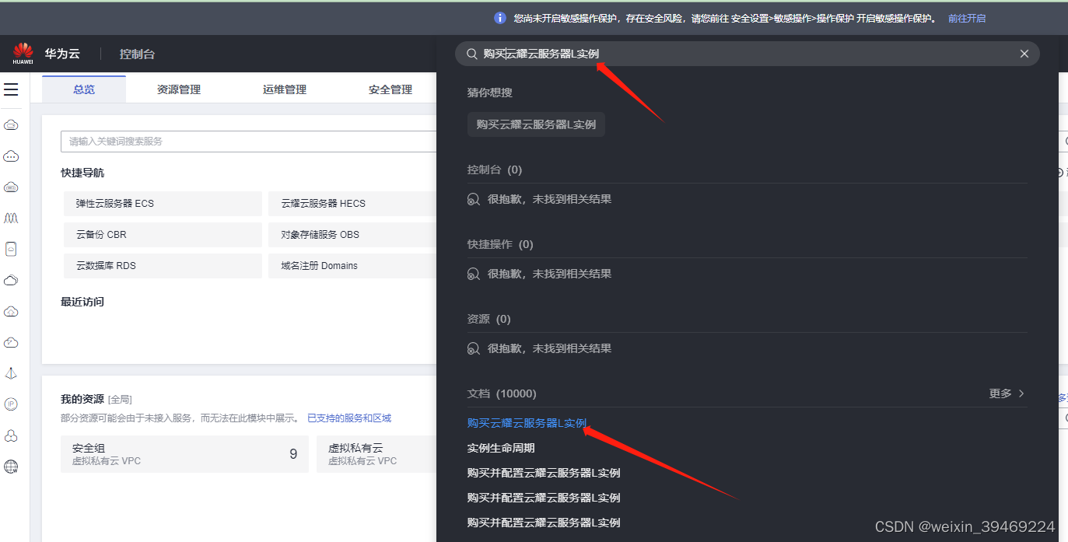Click the 猜你想搜 heading
This screenshot has height=542, width=1068.
coord(489,93)
